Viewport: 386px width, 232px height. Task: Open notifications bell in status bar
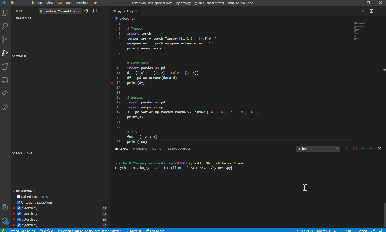tap(381, 230)
